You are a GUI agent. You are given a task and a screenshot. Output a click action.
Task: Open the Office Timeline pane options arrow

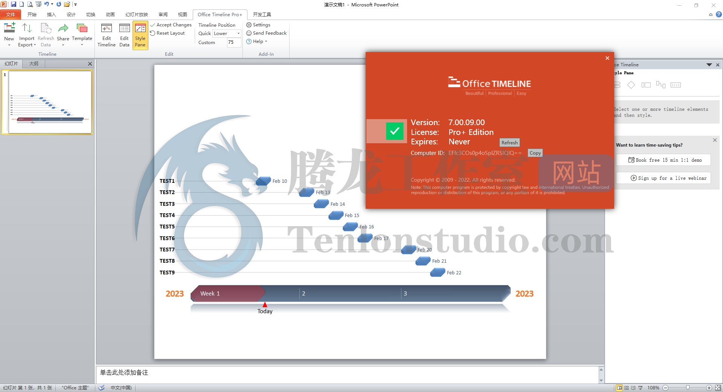[709, 65]
